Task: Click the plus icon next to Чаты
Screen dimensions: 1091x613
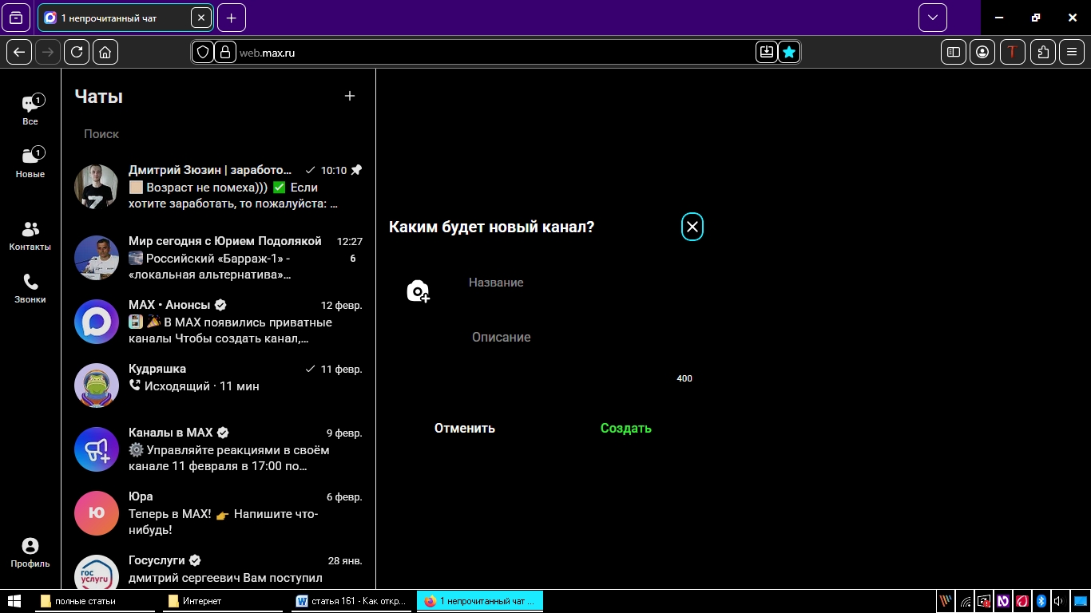Action: (349, 97)
